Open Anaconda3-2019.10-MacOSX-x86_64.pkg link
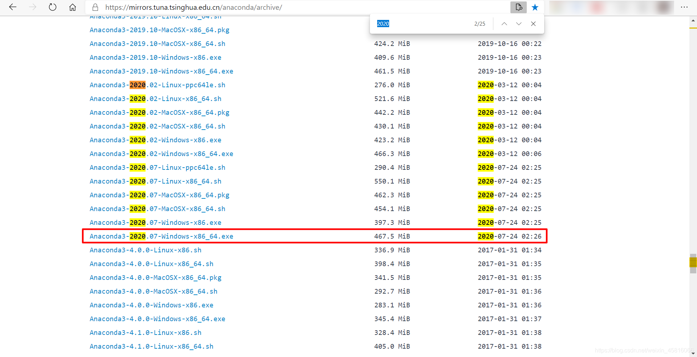Screen dimensions: 697x357 (x=159, y=30)
